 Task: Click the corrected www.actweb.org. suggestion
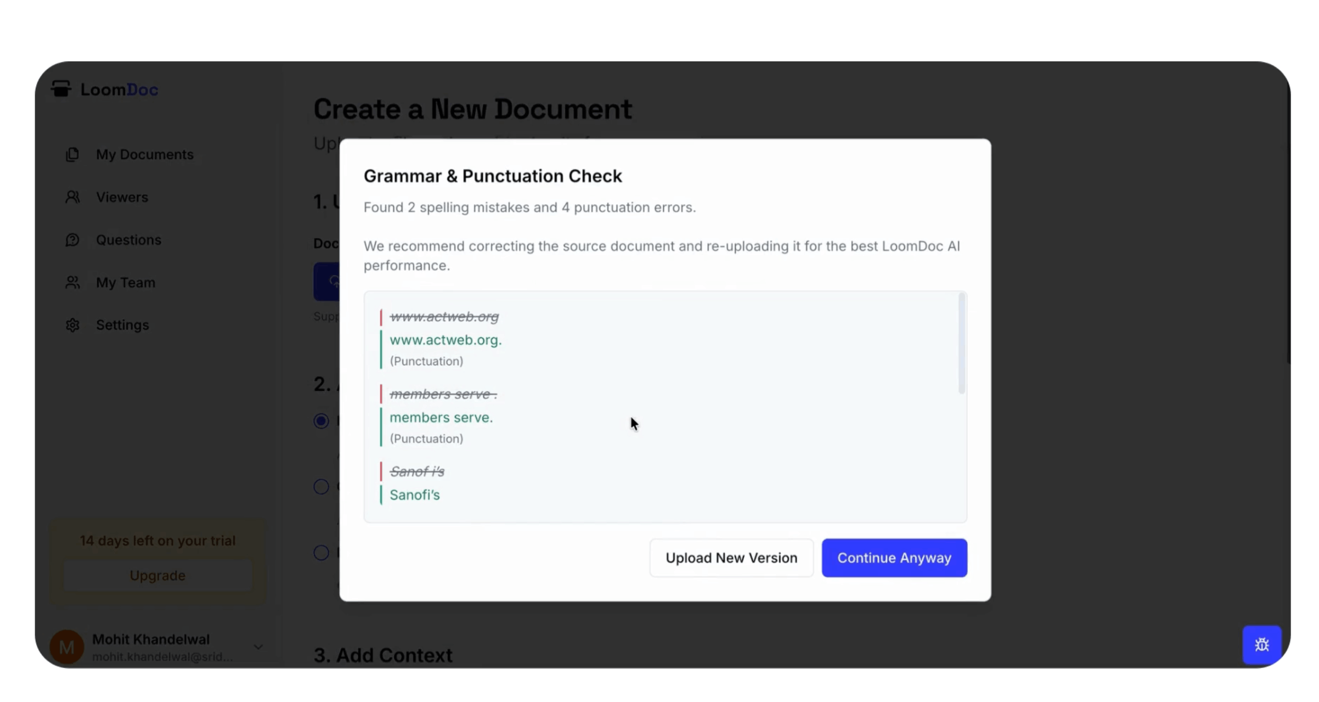[446, 340]
